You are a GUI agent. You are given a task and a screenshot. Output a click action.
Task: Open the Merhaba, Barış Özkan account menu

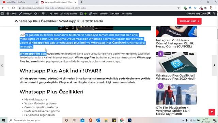point(198,14)
